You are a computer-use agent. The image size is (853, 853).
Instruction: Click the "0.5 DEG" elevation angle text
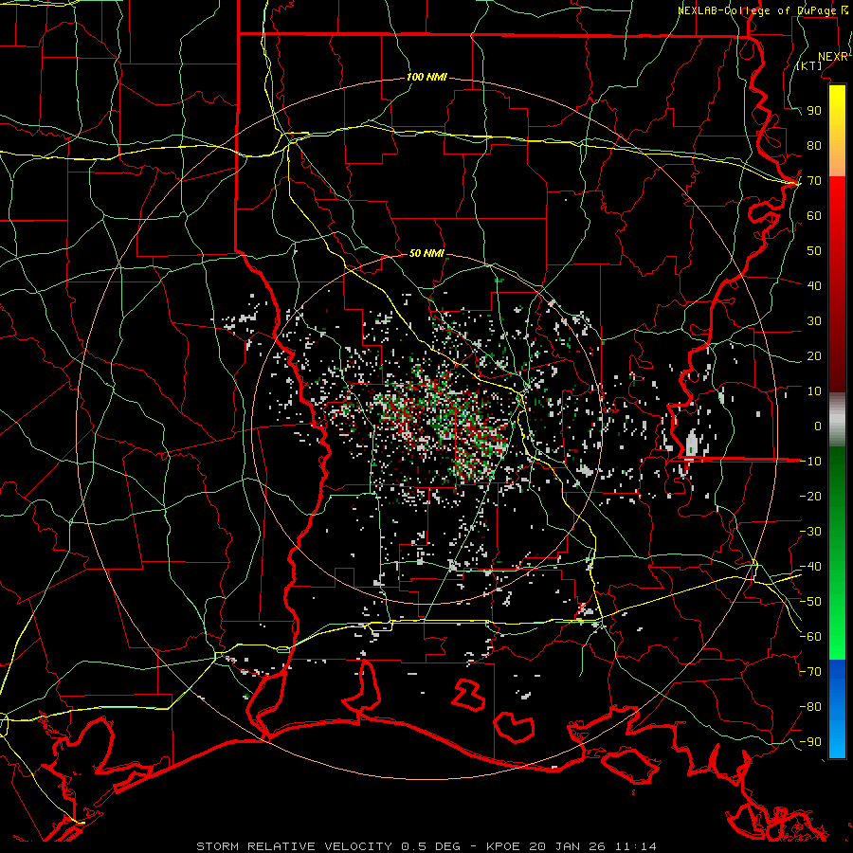[430, 846]
